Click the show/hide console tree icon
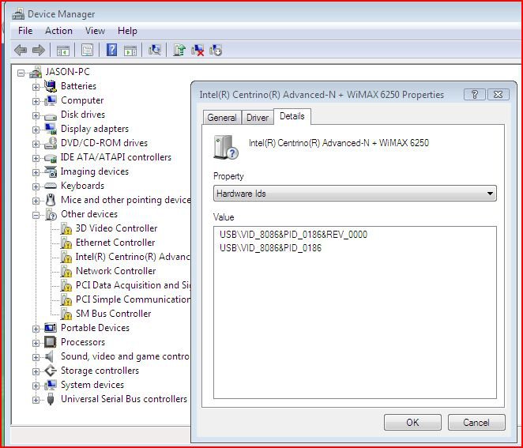Image resolution: width=523 pixels, height=448 pixels. pos(62,51)
